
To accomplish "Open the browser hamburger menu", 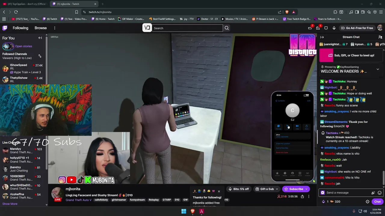I will point(381,12).
